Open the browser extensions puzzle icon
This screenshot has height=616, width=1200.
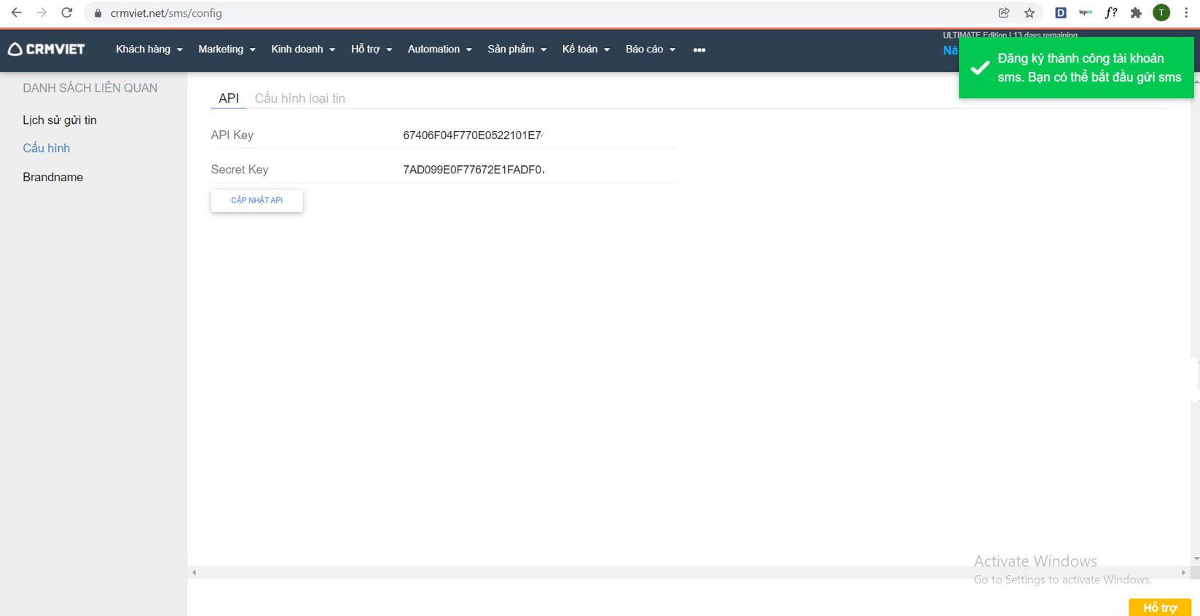tap(1136, 13)
